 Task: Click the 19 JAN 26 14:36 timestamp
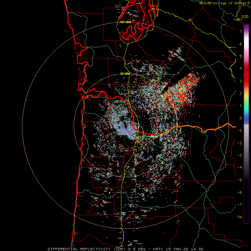point(184,249)
